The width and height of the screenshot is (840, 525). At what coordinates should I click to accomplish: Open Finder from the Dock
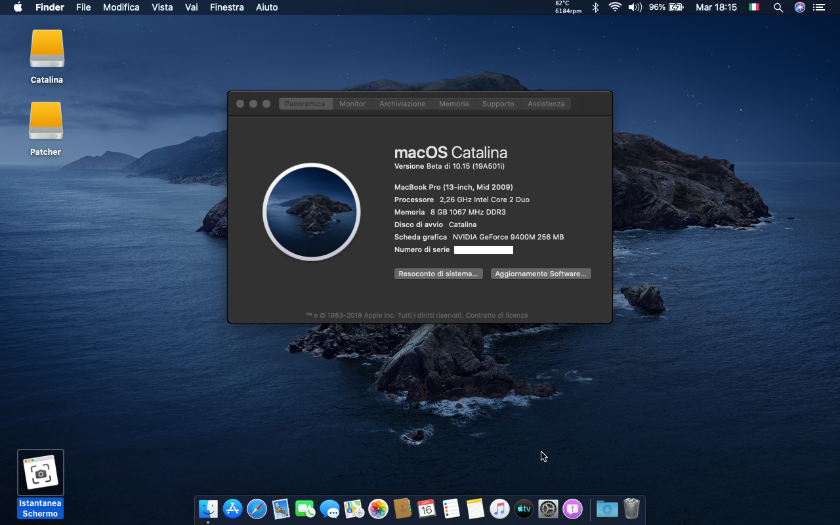(x=208, y=509)
